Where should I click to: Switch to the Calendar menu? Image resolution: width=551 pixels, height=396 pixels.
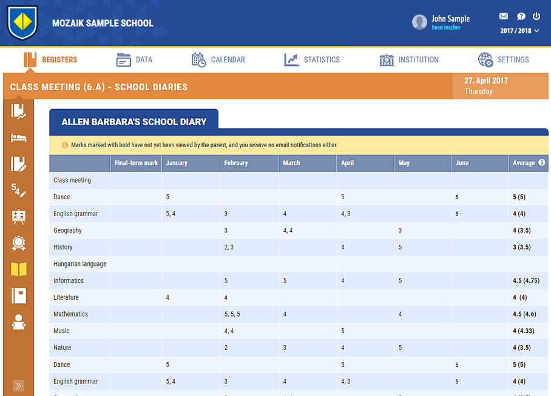point(218,60)
